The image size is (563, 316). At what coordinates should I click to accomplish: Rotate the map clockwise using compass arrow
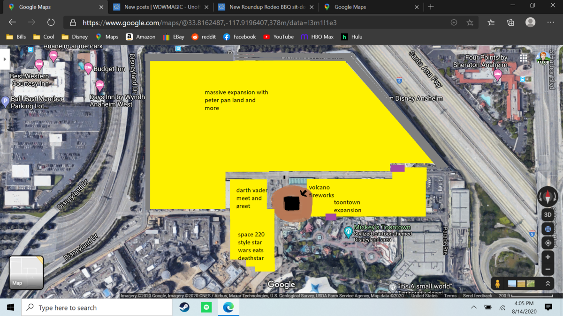coord(555,197)
